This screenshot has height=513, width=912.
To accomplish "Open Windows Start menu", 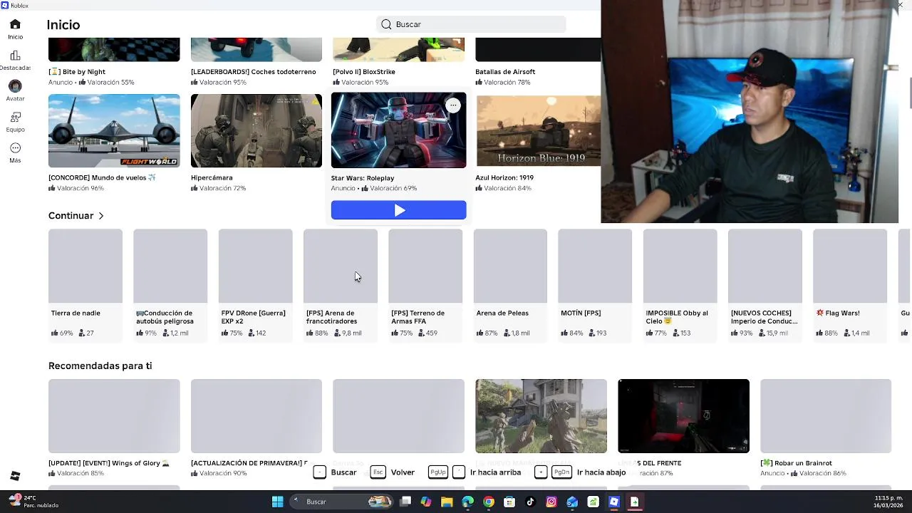I will click(x=278, y=502).
